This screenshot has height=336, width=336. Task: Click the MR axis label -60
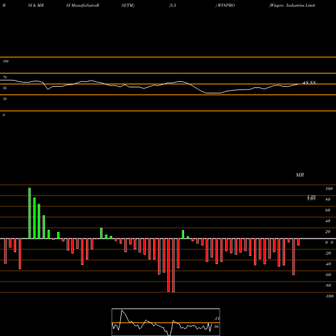328,275
